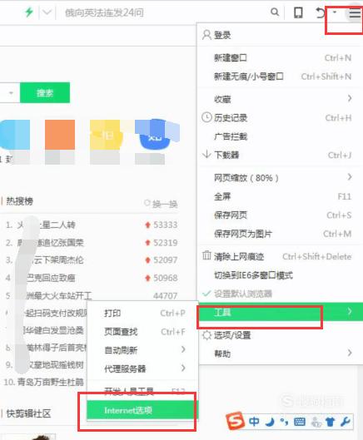Click the green 搜索 button
The height and width of the screenshot is (440, 363).
pyautogui.click(x=45, y=92)
